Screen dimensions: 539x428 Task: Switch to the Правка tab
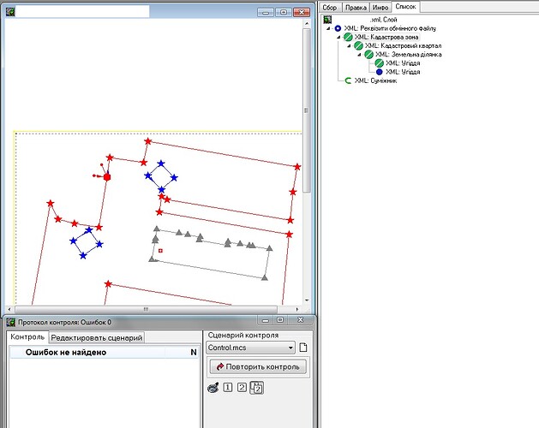[x=356, y=7]
